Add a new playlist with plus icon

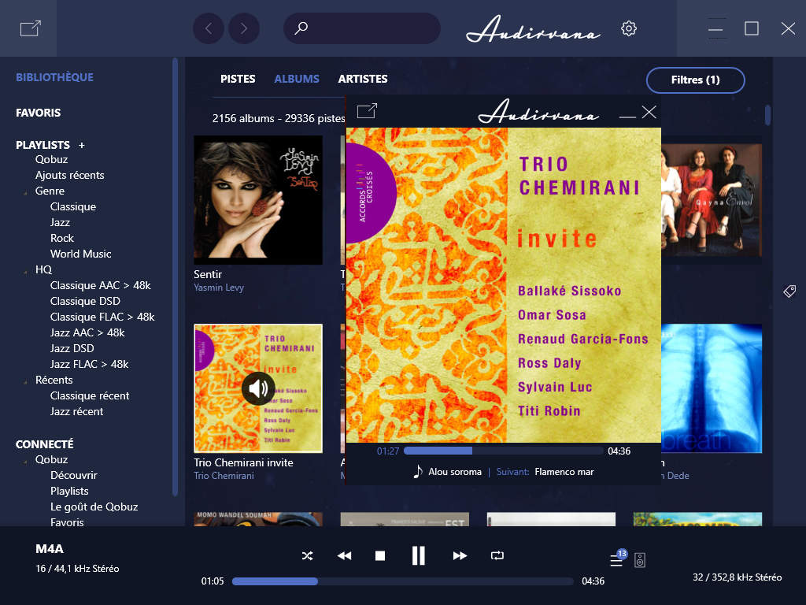pos(82,145)
